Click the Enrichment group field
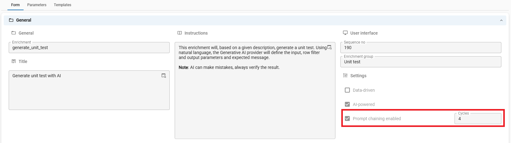Screen dimensions: 511x143 pos(421,62)
